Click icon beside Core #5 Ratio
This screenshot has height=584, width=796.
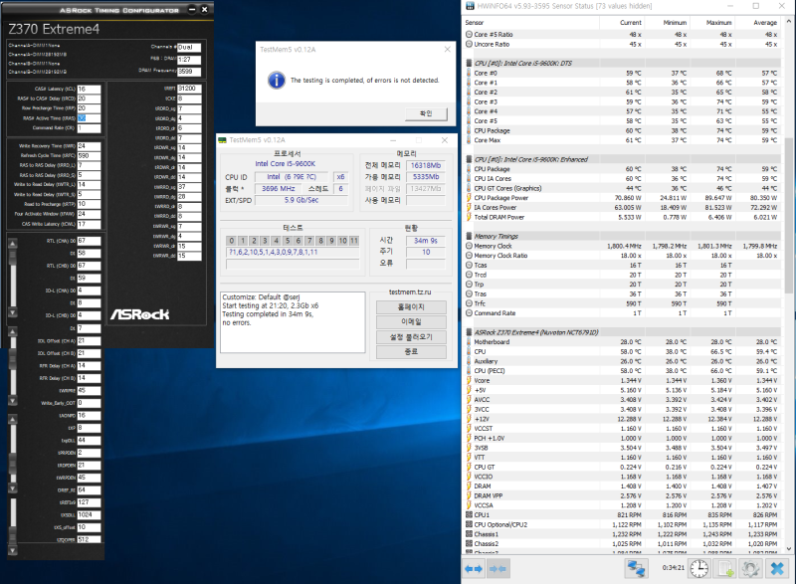[469, 35]
